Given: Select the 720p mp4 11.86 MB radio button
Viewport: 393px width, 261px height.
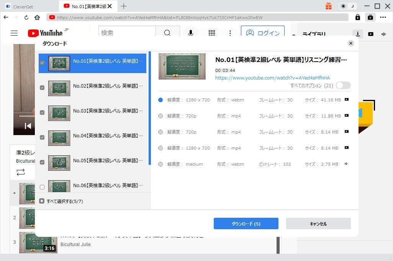Looking at the screenshot, I should pos(160,116).
